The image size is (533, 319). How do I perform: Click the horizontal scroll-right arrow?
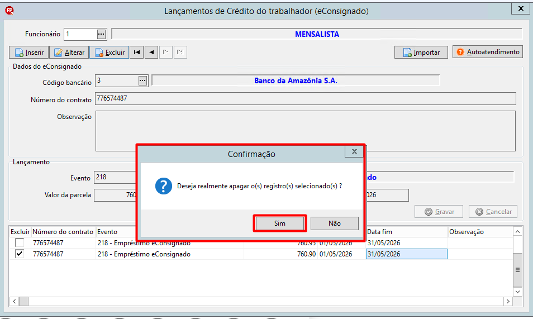(508, 301)
